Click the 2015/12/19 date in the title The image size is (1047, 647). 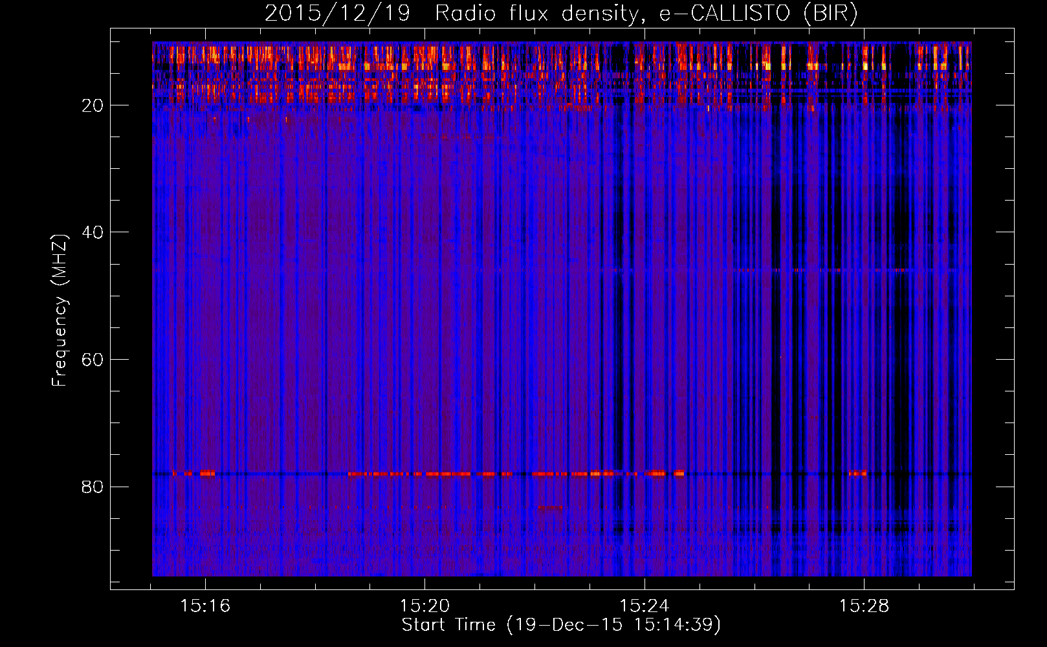pos(337,14)
